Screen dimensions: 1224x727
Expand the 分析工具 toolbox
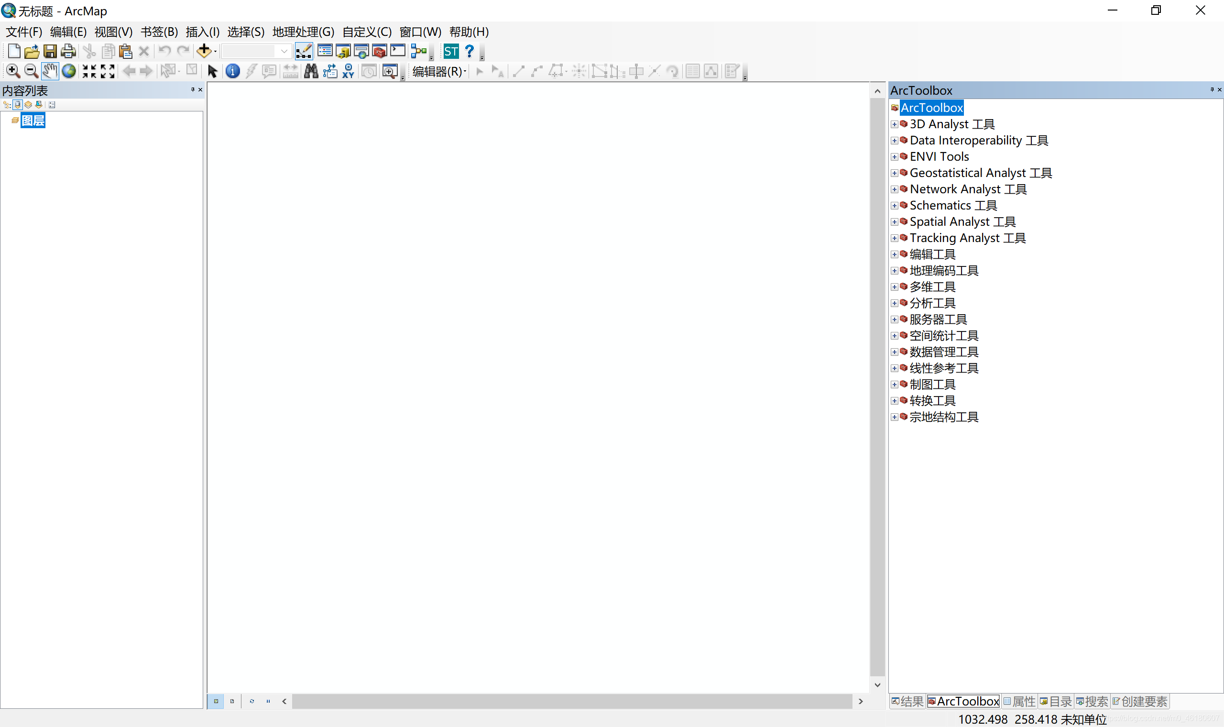(x=895, y=303)
